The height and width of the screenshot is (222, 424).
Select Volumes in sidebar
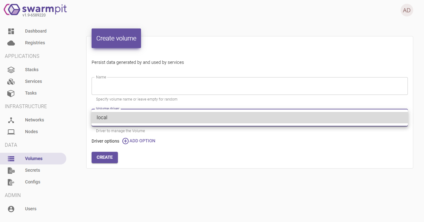pyautogui.click(x=33, y=158)
